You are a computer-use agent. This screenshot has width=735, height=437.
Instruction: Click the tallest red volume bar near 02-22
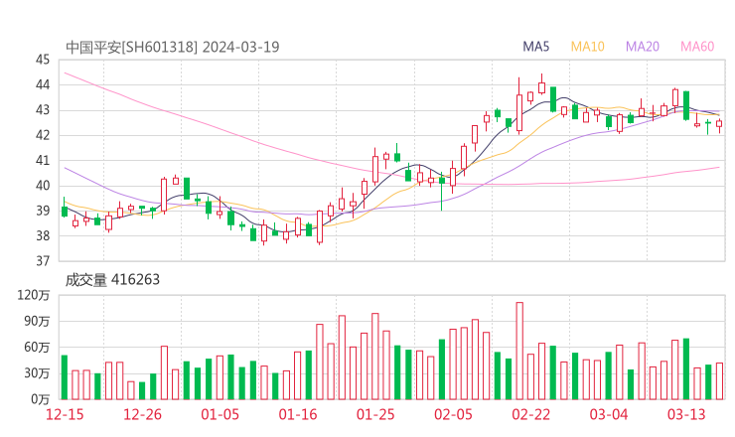point(519,351)
